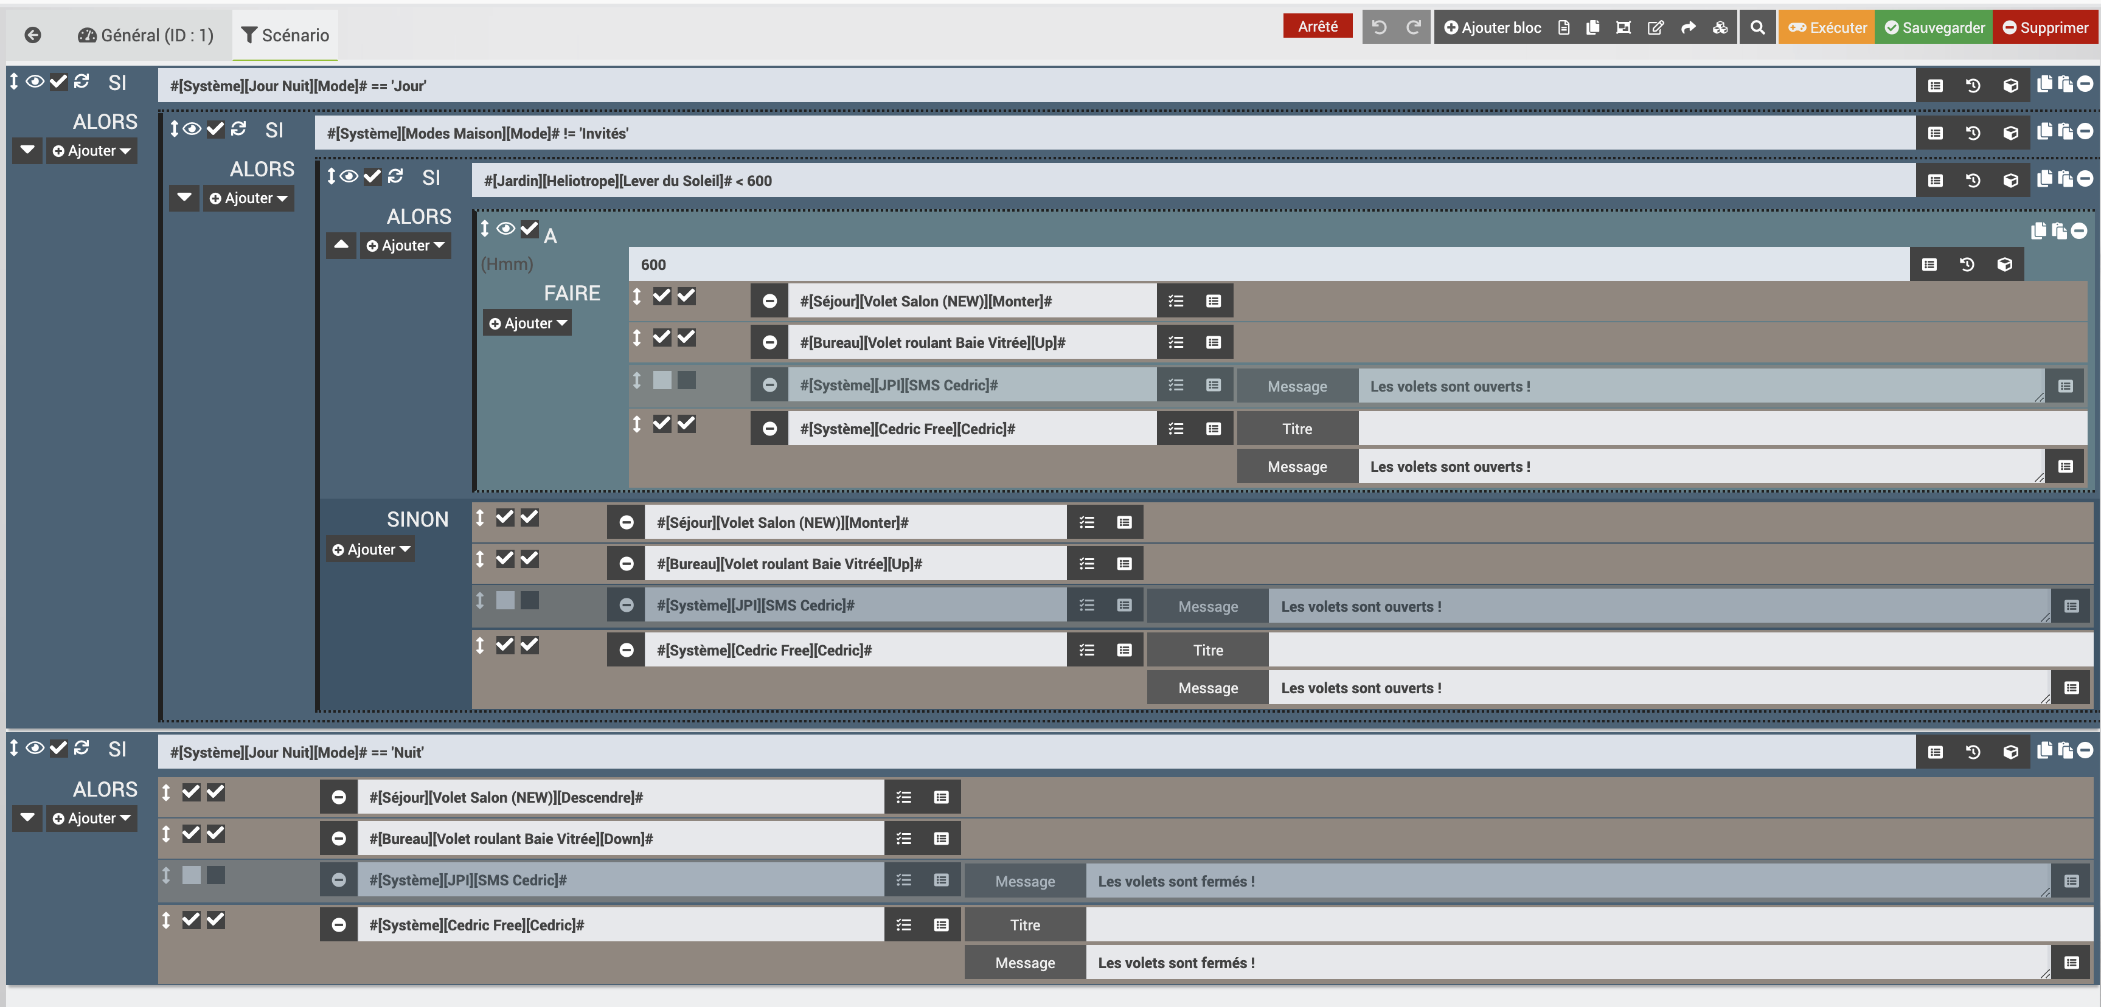Delete the Volet Salon Descendre action
This screenshot has width=2101, height=1007.
tap(338, 797)
